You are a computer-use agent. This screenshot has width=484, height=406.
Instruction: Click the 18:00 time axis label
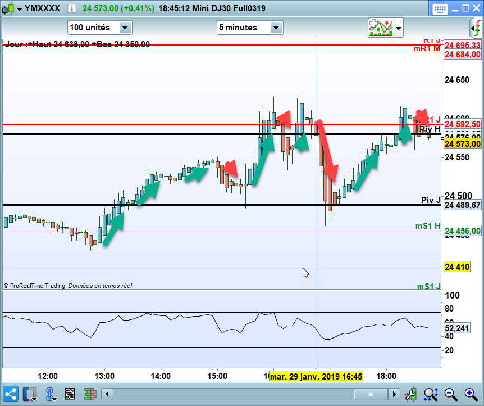[386, 376]
